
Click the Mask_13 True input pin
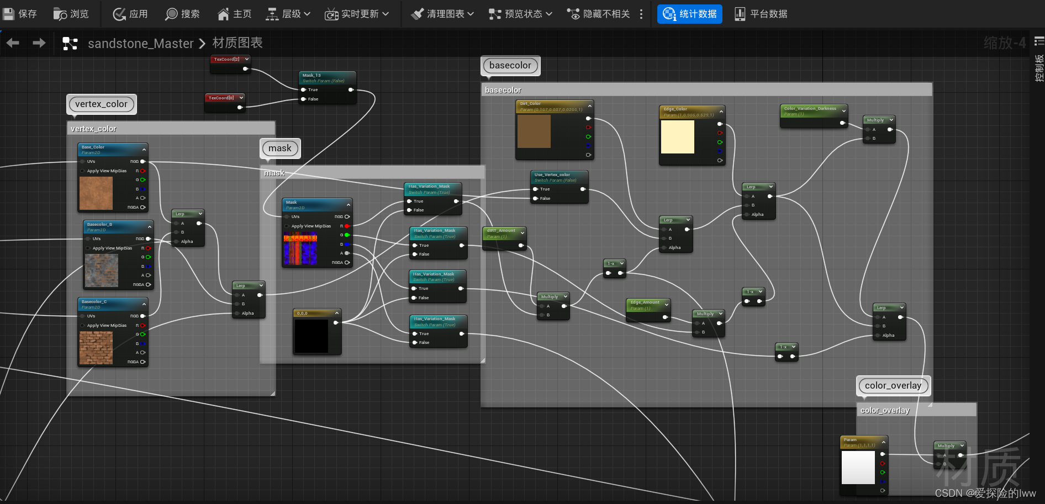click(304, 89)
